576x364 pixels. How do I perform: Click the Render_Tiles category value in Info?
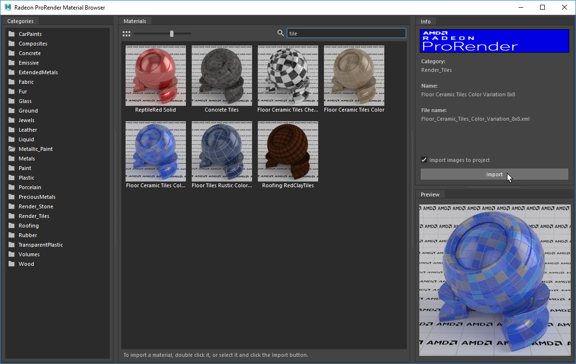pos(437,70)
